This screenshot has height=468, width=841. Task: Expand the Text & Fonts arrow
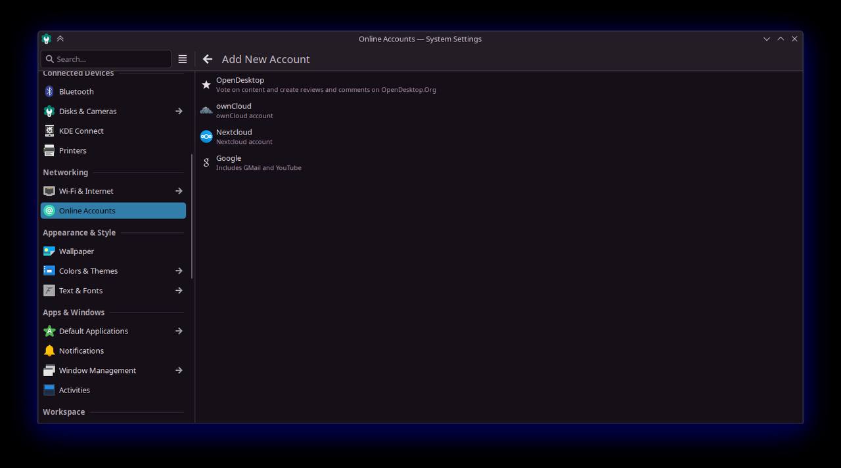tap(179, 291)
